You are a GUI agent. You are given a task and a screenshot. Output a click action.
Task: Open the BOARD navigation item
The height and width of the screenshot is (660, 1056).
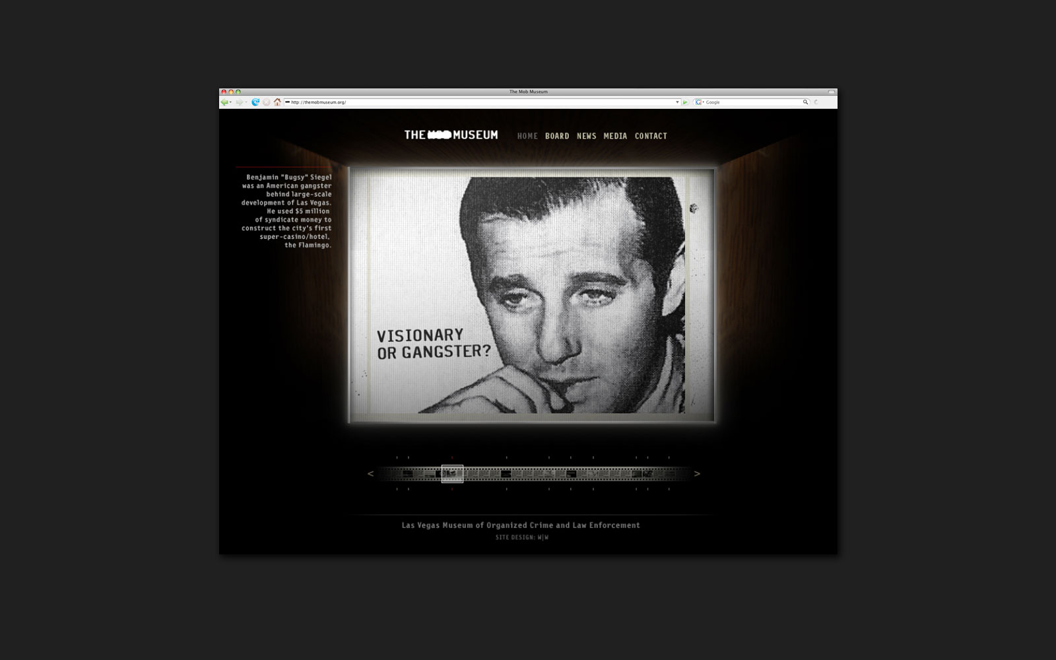(x=557, y=136)
